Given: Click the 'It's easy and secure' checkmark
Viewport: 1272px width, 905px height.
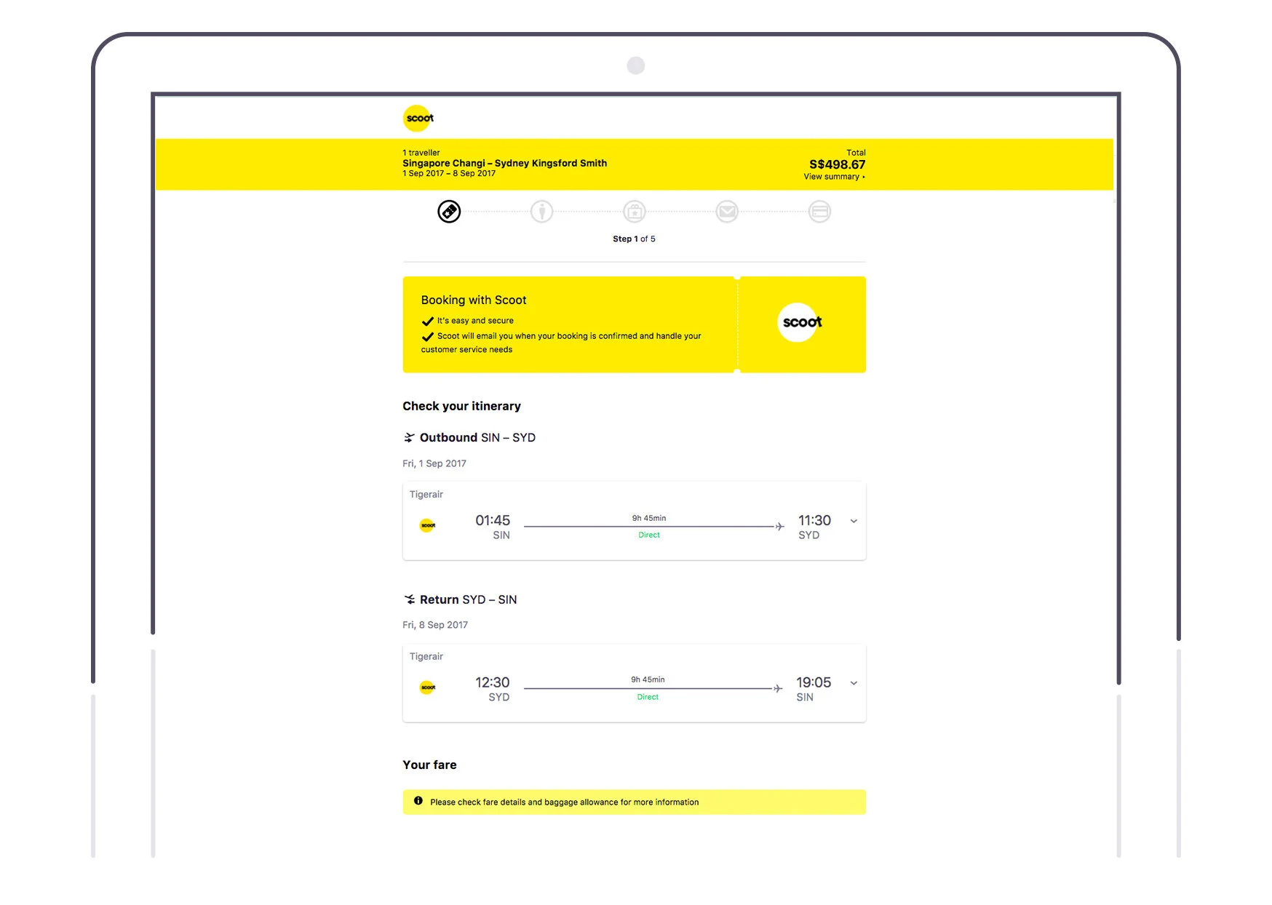Looking at the screenshot, I should coord(428,321).
